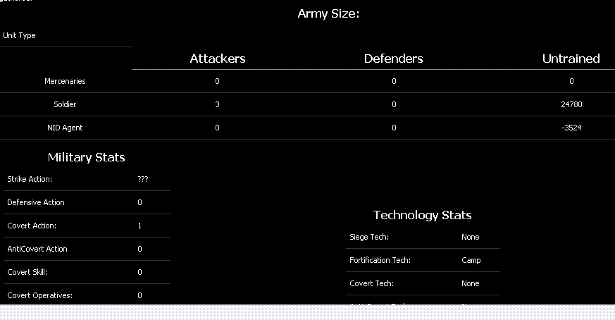
Task: Click the Technology Stats heading
Action: pos(422,215)
